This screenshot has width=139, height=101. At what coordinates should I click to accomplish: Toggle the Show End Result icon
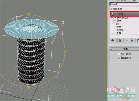[x=120, y=41]
